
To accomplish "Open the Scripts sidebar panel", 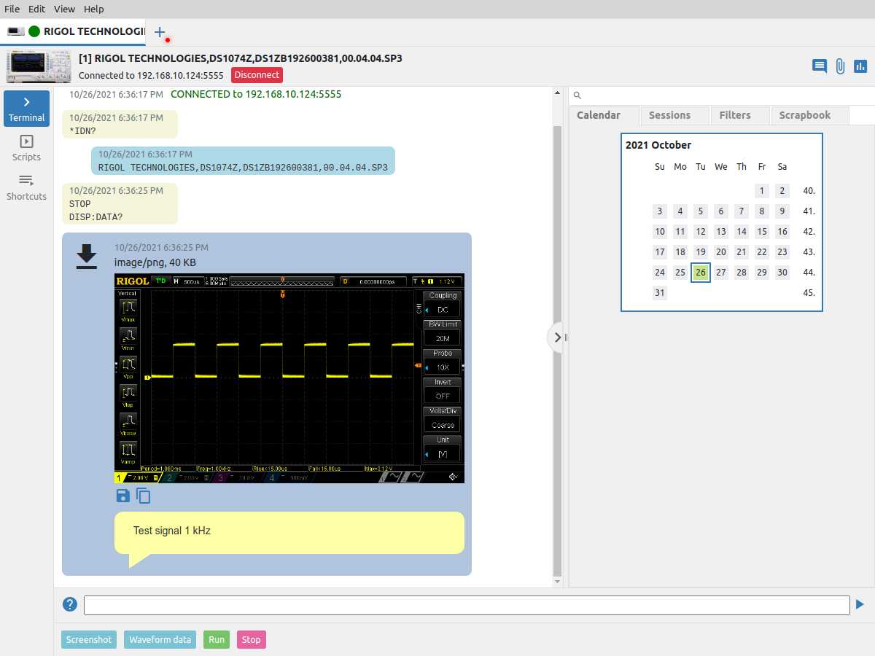I will point(26,148).
